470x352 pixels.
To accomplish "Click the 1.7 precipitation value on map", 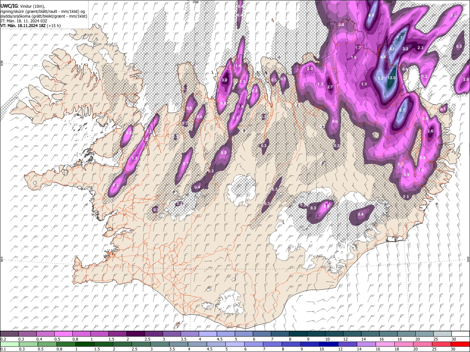I will [x=358, y=48].
